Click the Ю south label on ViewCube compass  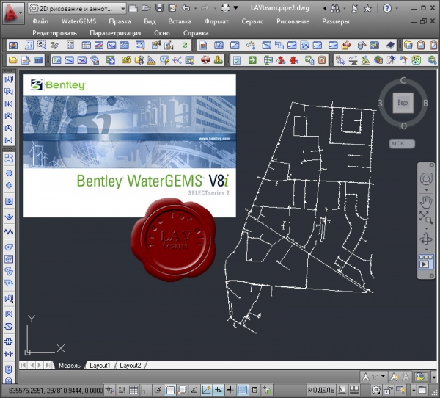click(x=403, y=126)
